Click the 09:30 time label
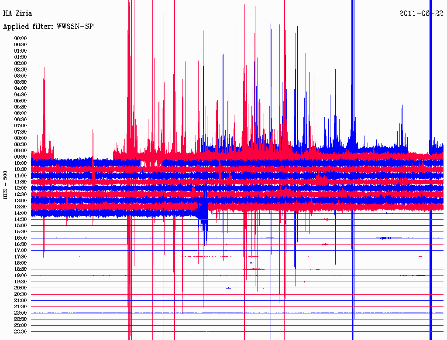The image size is (447, 340). click(21, 157)
